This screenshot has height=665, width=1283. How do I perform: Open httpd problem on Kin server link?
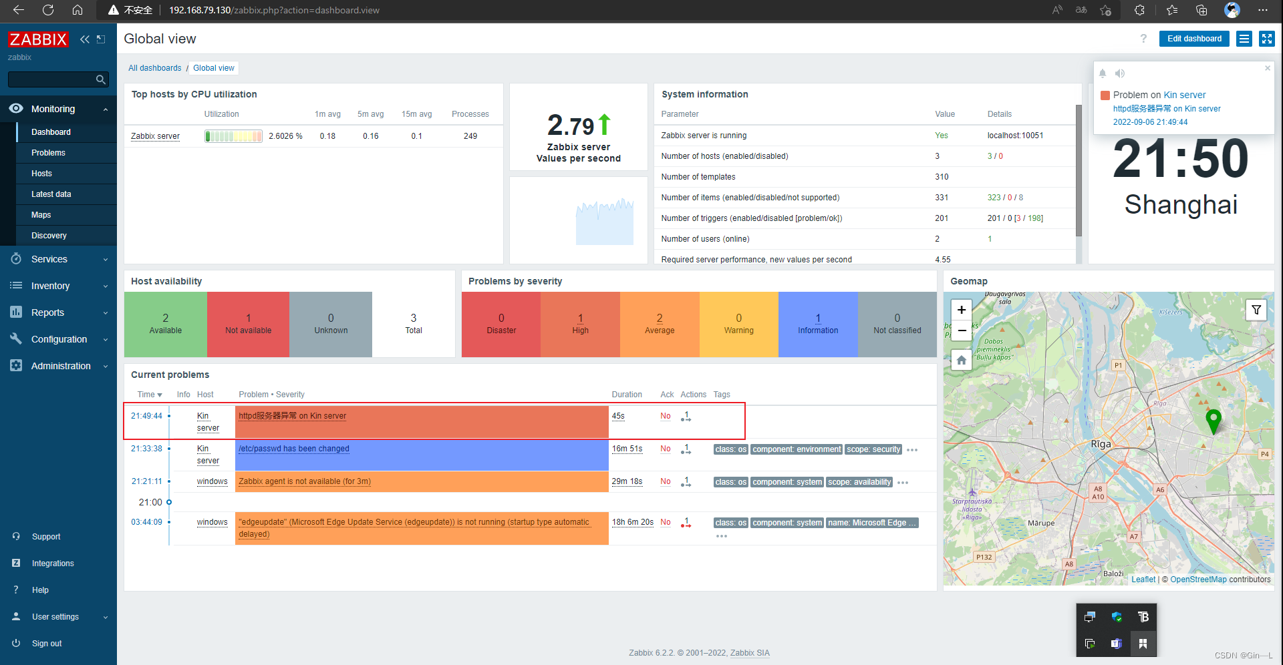(292, 416)
